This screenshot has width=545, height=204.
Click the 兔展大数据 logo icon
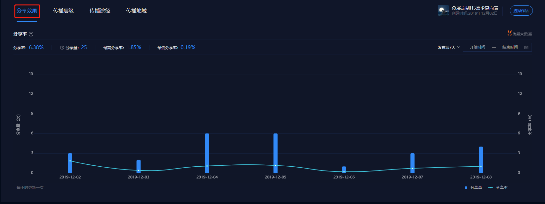tap(509, 33)
